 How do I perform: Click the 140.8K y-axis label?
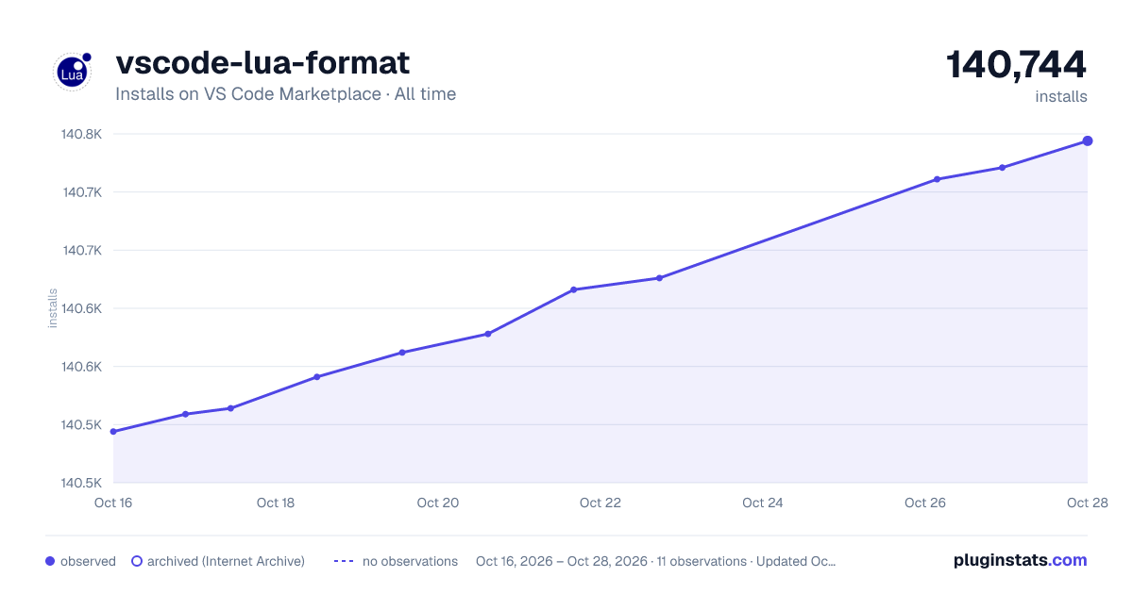[x=82, y=134]
